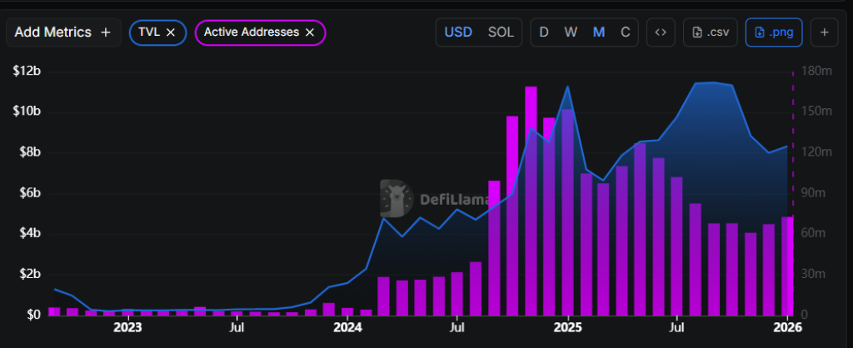The width and height of the screenshot is (853, 348).
Task: Click the TVL line peak near 2025
Action: (567, 87)
